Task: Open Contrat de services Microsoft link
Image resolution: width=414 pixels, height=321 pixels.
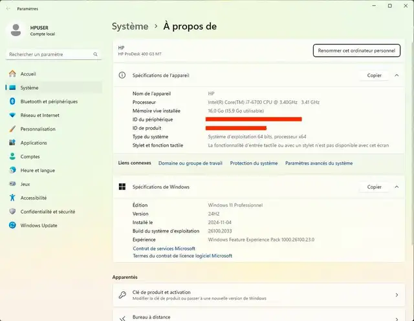Action: tap(164, 248)
